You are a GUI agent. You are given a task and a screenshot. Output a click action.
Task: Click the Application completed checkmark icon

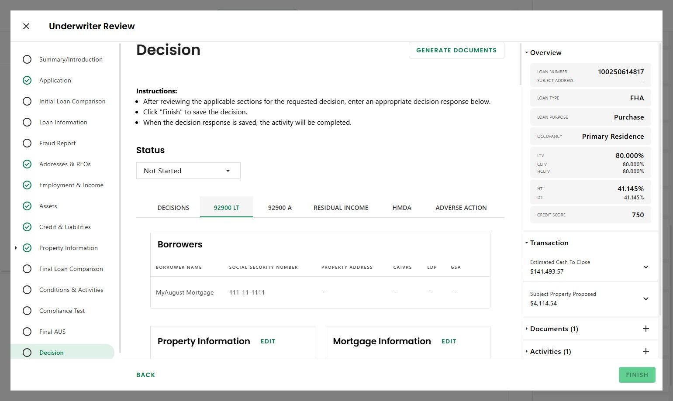point(27,80)
